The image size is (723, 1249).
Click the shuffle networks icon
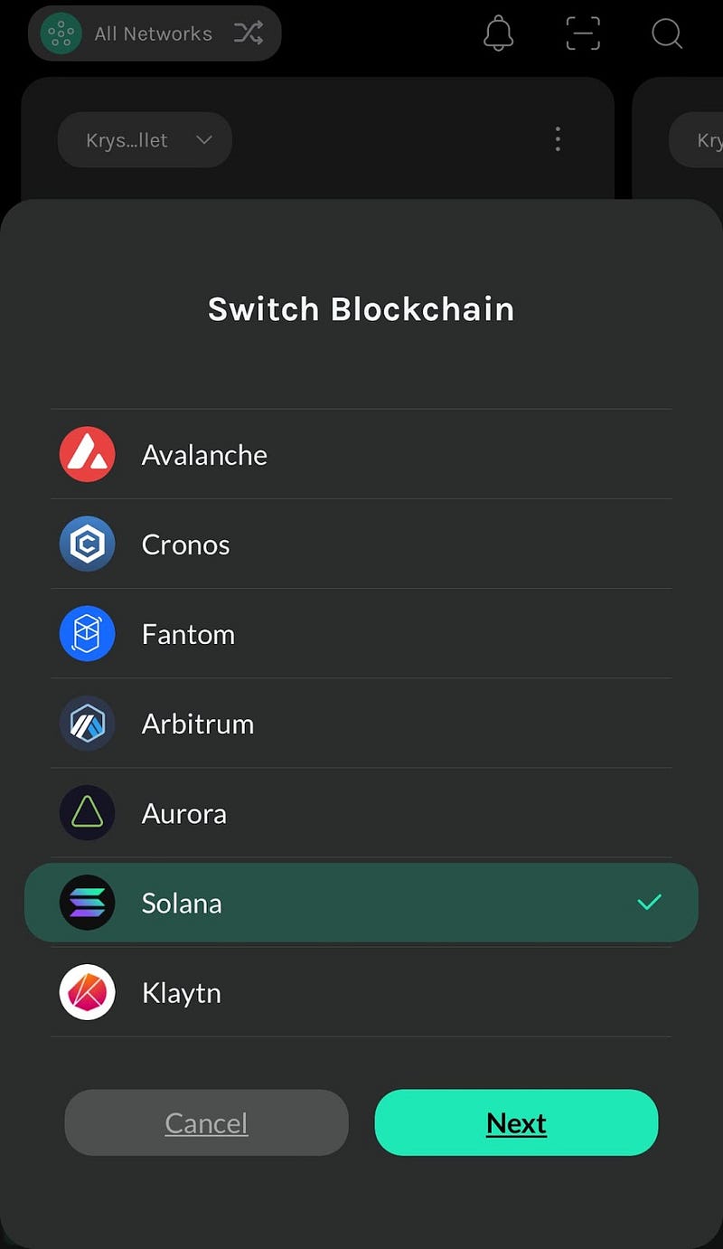coord(249,33)
